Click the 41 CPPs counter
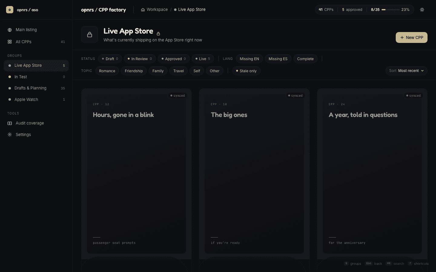The height and width of the screenshot is (272, 436). tap(326, 10)
